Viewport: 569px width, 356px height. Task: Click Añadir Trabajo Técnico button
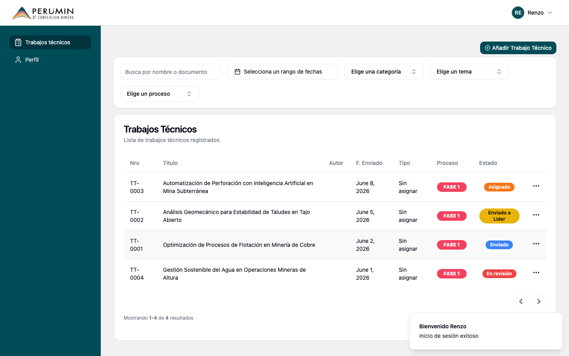[518, 48]
